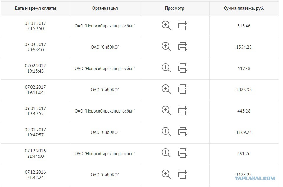
Task: Print the 517.88 payment receipt
Action: pyautogui.click(x=183, y=68)
